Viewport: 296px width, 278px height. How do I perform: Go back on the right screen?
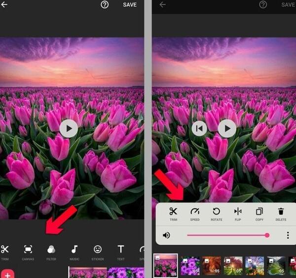point(162,4)
